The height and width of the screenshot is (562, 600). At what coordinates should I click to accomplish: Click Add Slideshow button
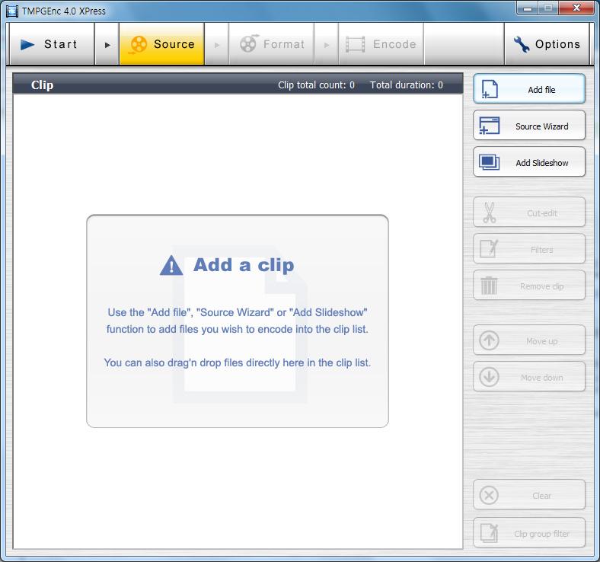[529, 162]
